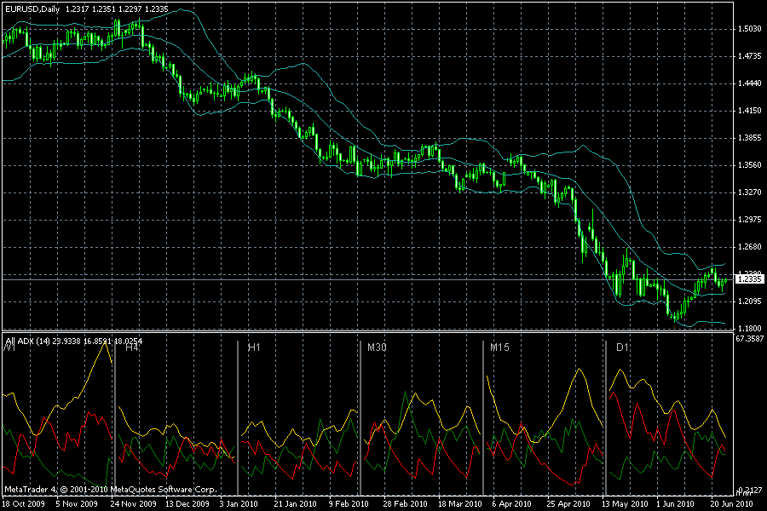Click the 28 Feb 2010 date label

click(x=405, y=503)
